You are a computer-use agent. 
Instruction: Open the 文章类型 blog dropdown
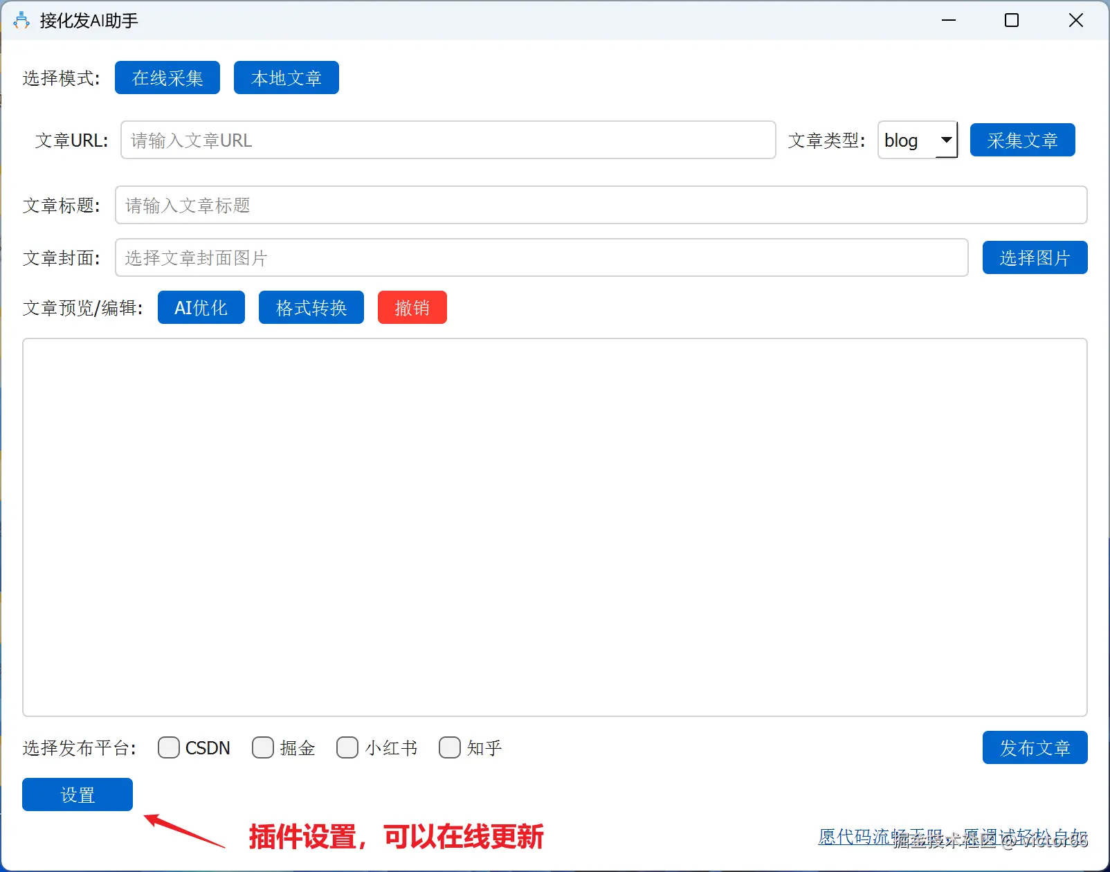[x=918, y=140]
